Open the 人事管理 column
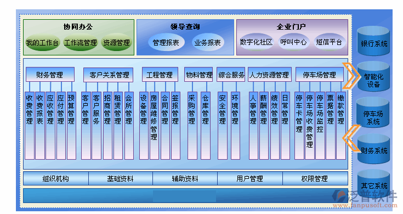 (253, 126)
